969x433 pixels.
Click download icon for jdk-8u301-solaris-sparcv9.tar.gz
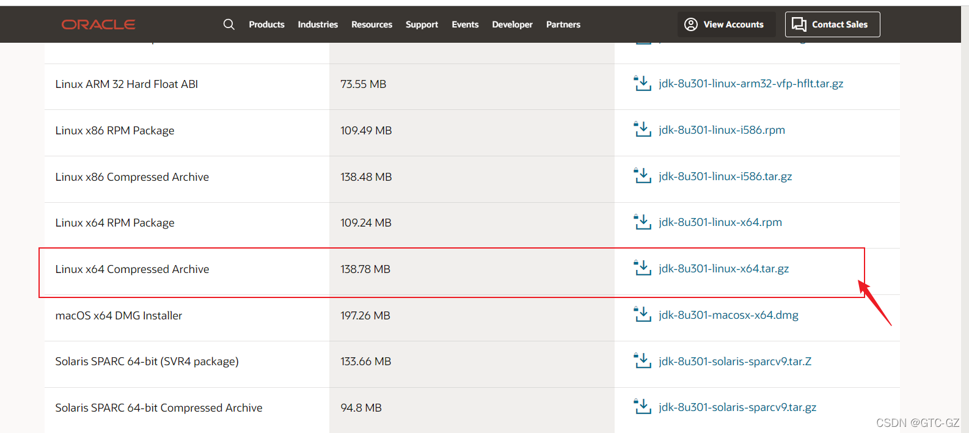[x=642, y=407]
